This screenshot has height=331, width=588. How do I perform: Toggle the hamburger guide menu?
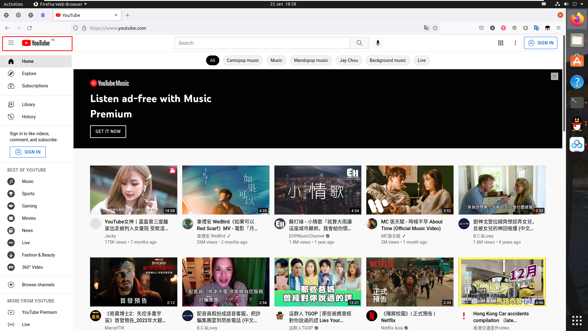11,43
